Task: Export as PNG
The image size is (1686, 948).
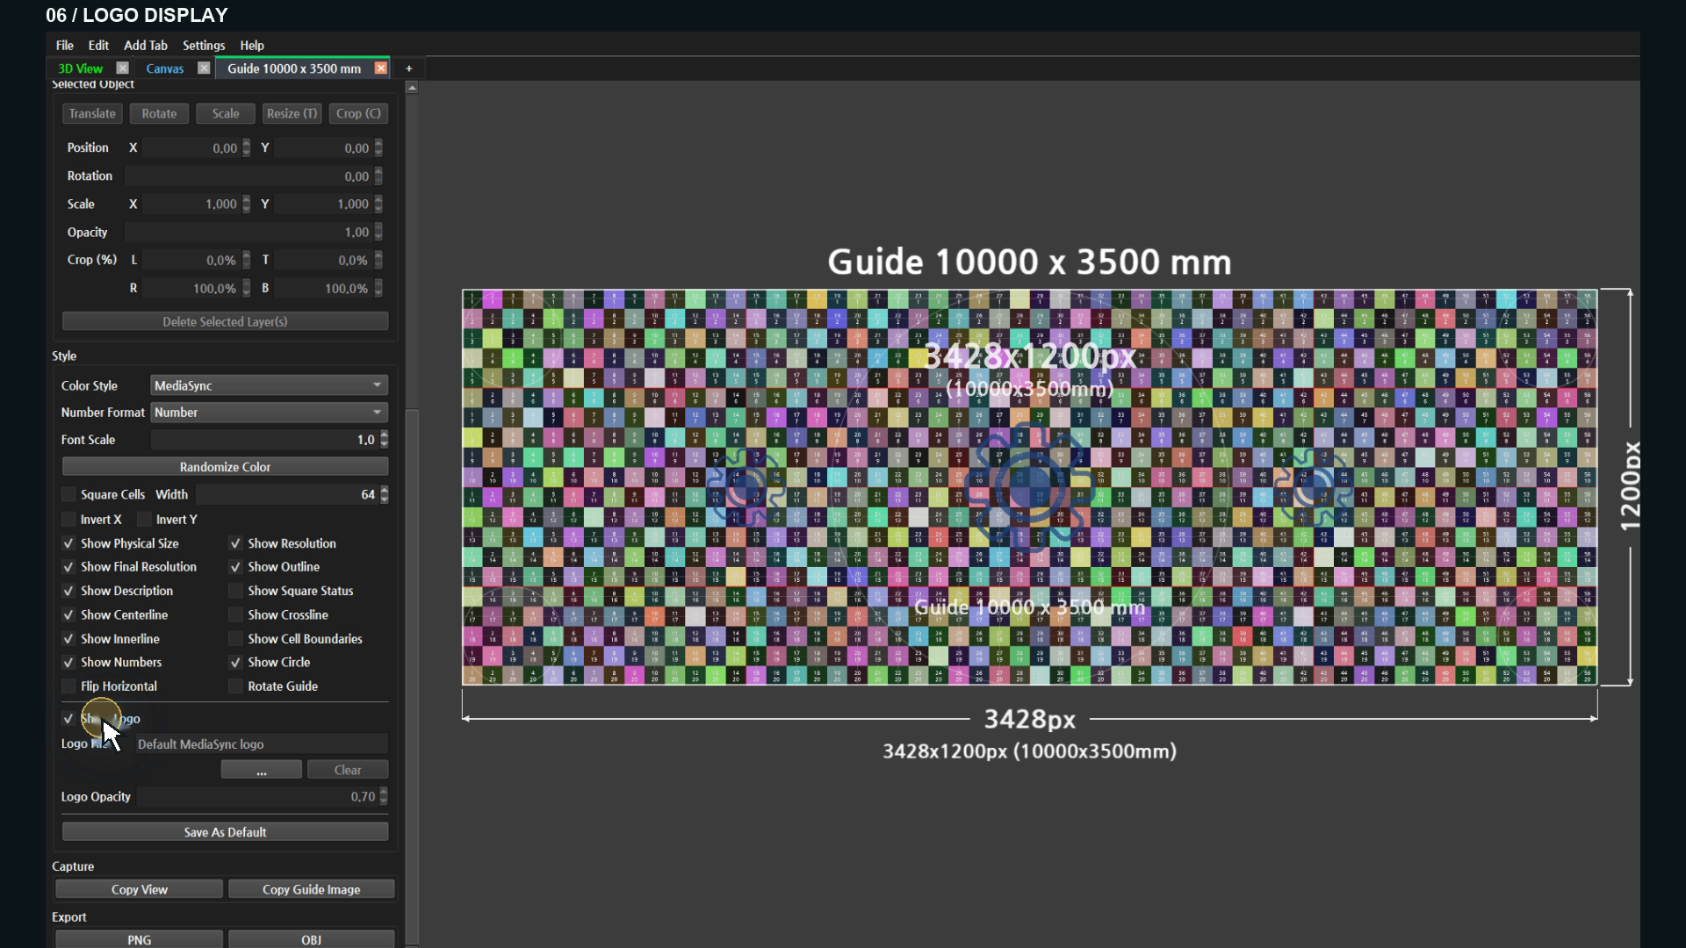Action: coord(139,939)
